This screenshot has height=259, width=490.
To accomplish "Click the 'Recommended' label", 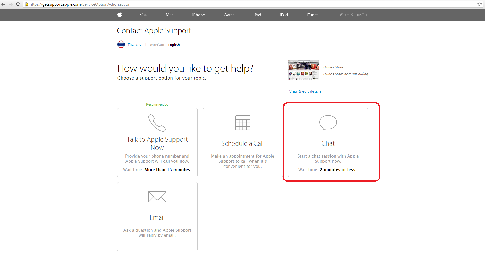I will tap(157, 105).
